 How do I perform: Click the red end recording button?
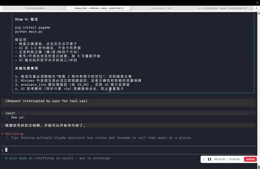point(250,159)
